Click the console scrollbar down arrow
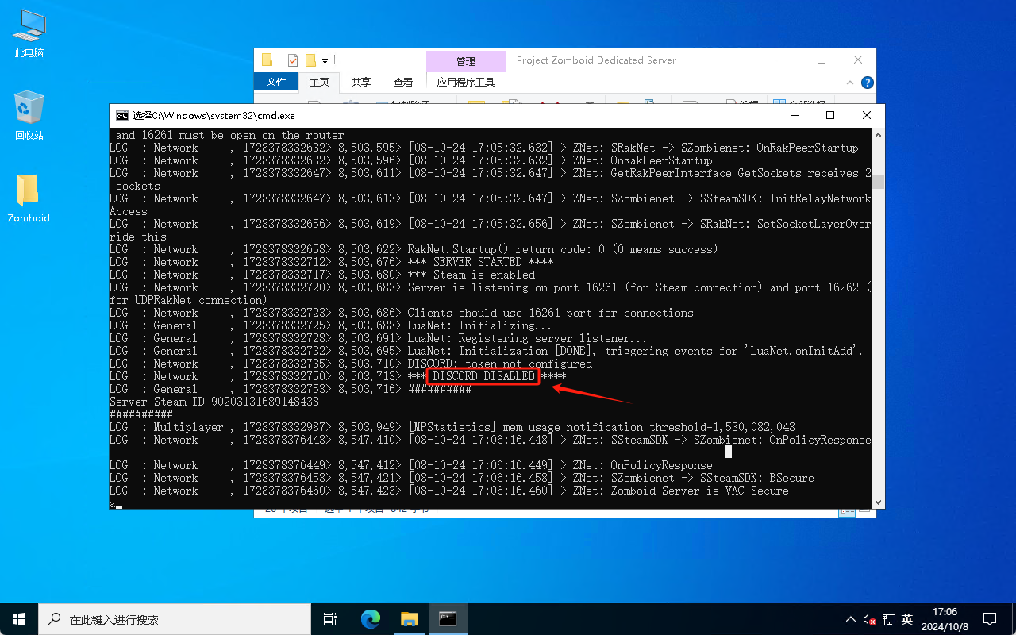 pos(878,502)
